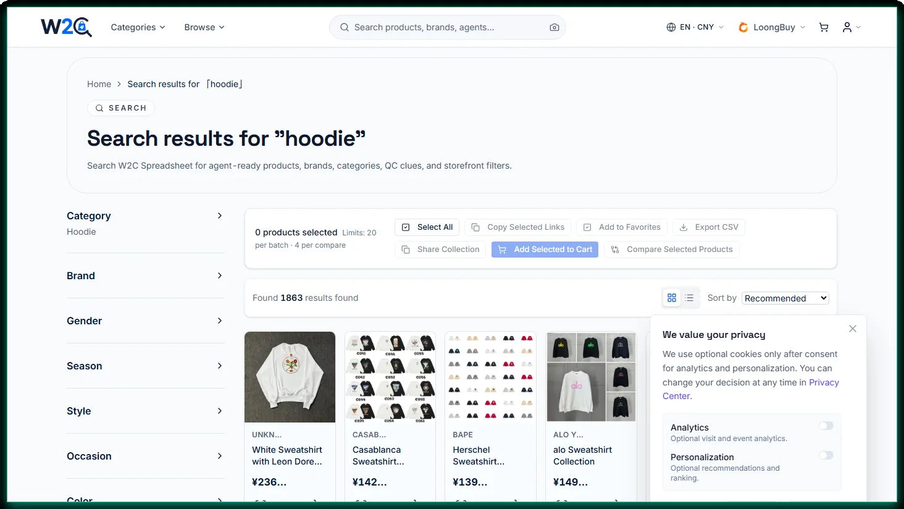Click the Export CSV button

click(709, 227)
